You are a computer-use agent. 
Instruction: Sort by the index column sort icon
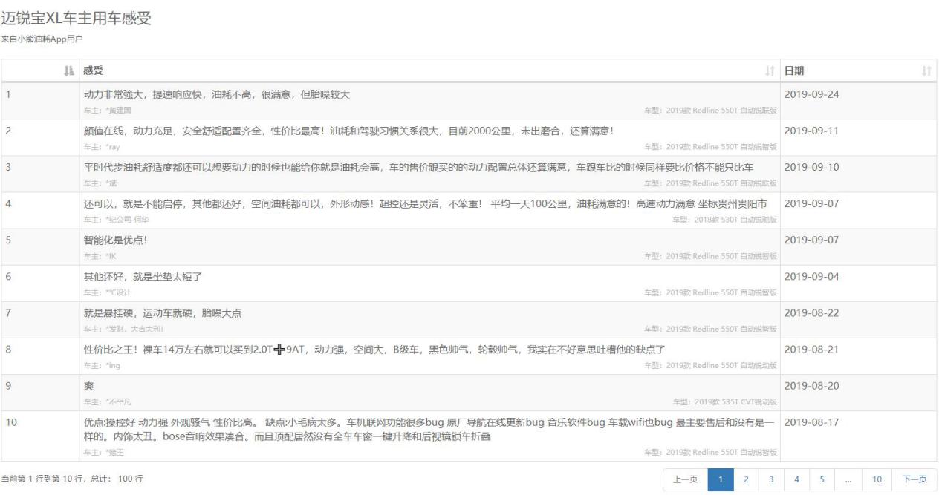coord(70,71)
